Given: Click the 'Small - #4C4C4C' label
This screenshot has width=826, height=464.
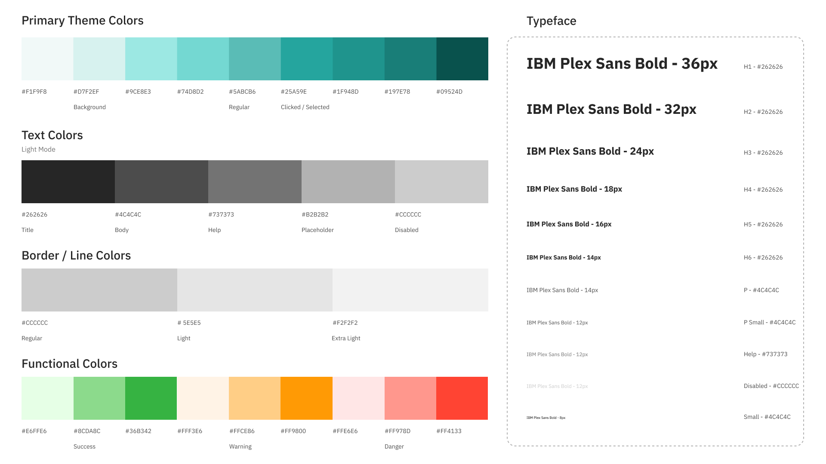Looking at the screenshot, I should [767, 417].
